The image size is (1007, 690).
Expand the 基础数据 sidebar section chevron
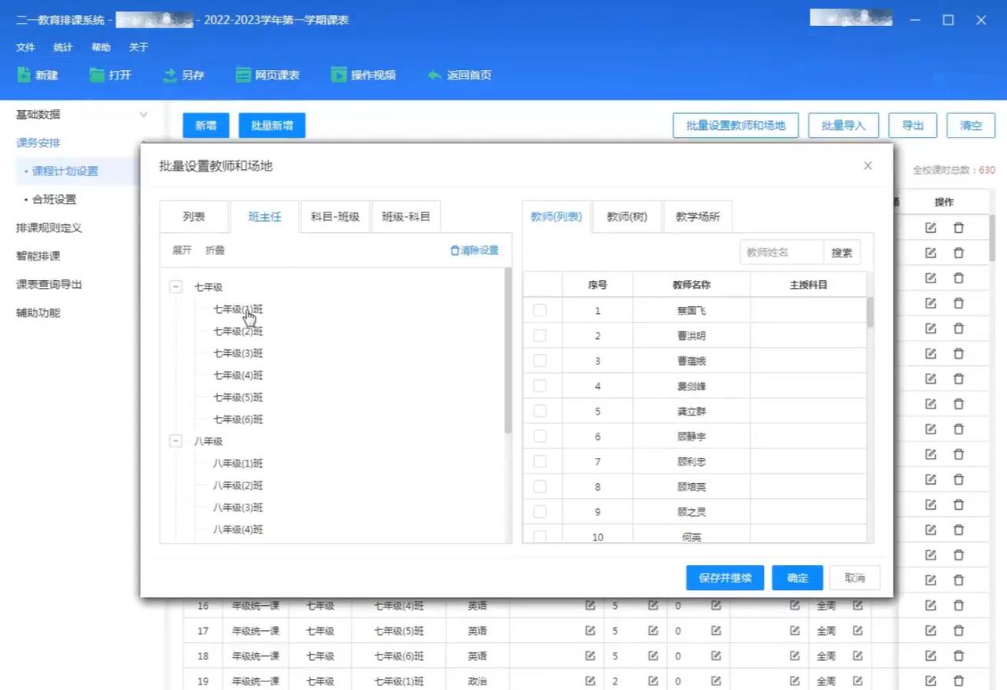point(143,115)
